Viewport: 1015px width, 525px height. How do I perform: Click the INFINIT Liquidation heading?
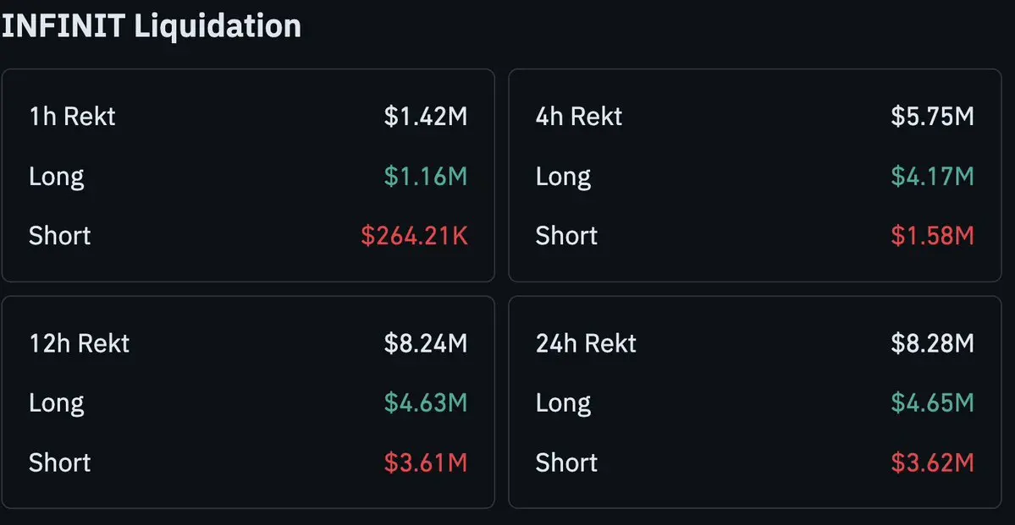pyautogui.click(x=152, y=26)
